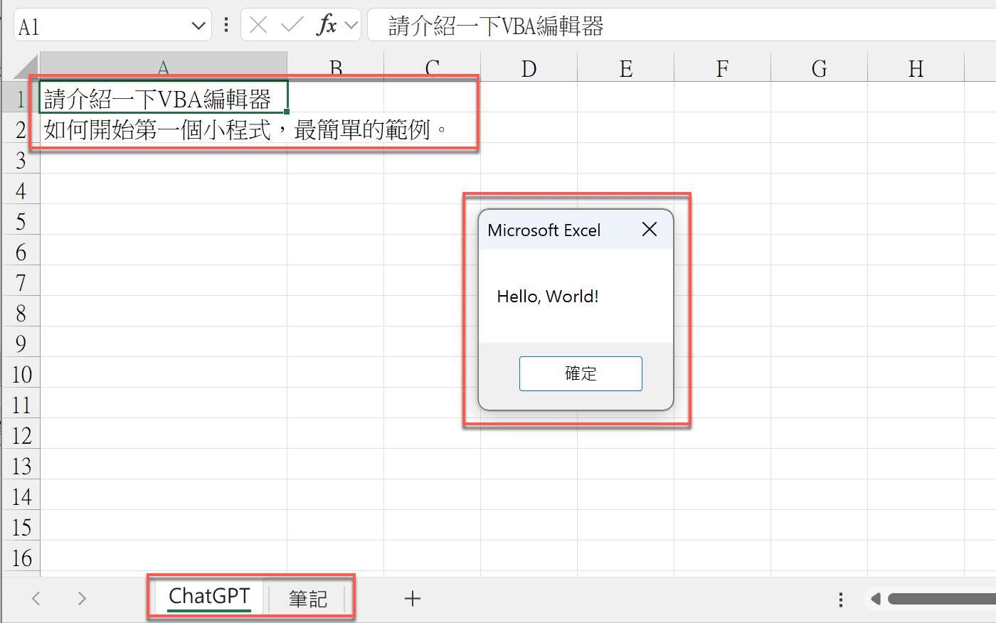Select row 14 header

tap(21, 496)
